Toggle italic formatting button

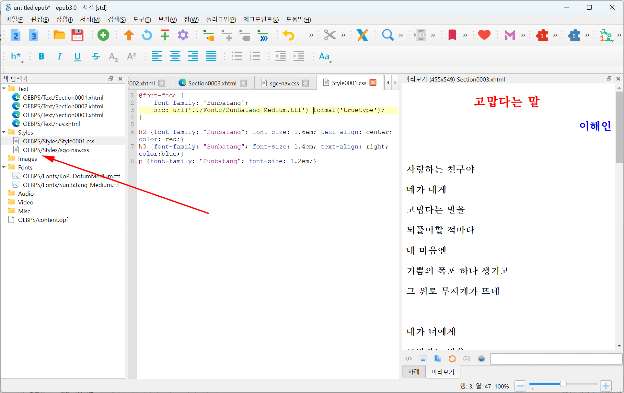pyautogui.click(x=59, y=56)
